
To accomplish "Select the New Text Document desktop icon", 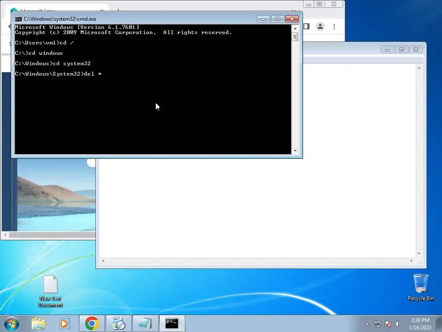I will point(51,291).
